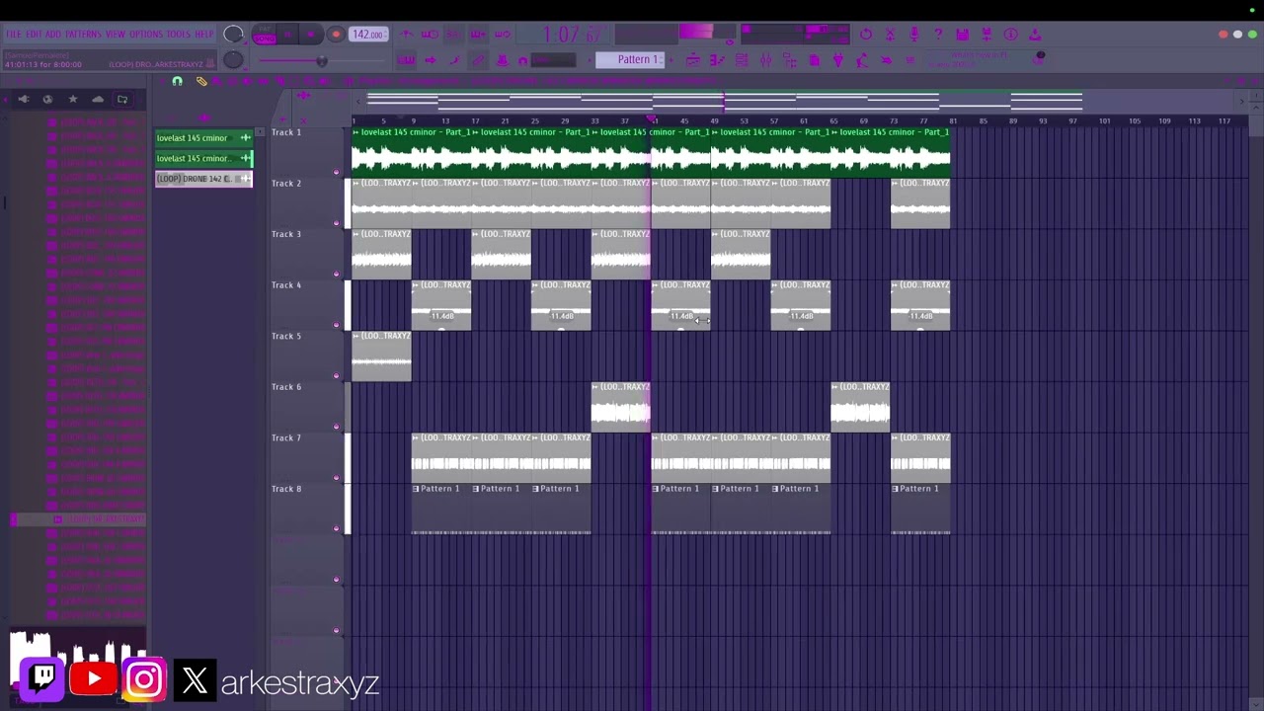Open the Channel rack view icon
The width and height of the screenshot is (1264, 711).
point(742,60)
